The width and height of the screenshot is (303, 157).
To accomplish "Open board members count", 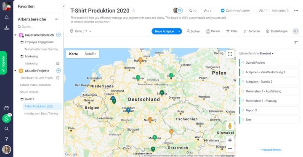I will tap(263, 11).
